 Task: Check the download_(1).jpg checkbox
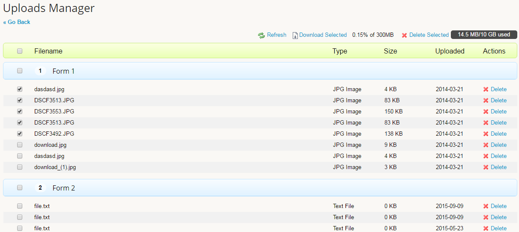pos(20,167)
